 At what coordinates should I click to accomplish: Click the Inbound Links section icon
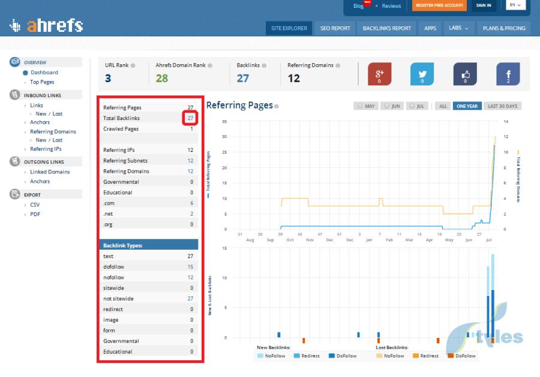click(15, 95)
